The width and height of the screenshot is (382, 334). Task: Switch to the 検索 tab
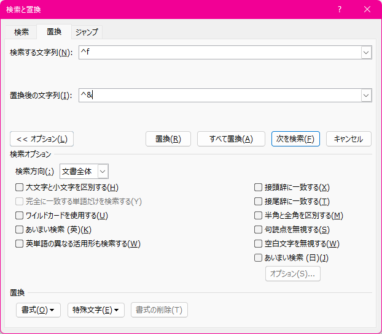(21, 32)
